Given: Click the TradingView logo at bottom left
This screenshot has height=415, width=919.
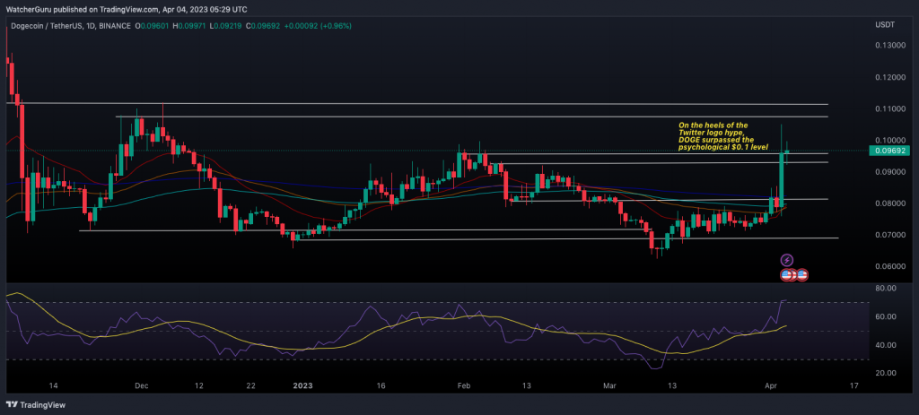Looking at the screenshot, I should [x=35, y=404].
